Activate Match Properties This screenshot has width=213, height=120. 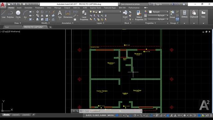(139, 15)
